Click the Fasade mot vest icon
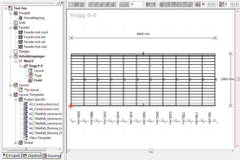This screenshot has width=240, height=160. pyautogui.click(x=21, y=47)
